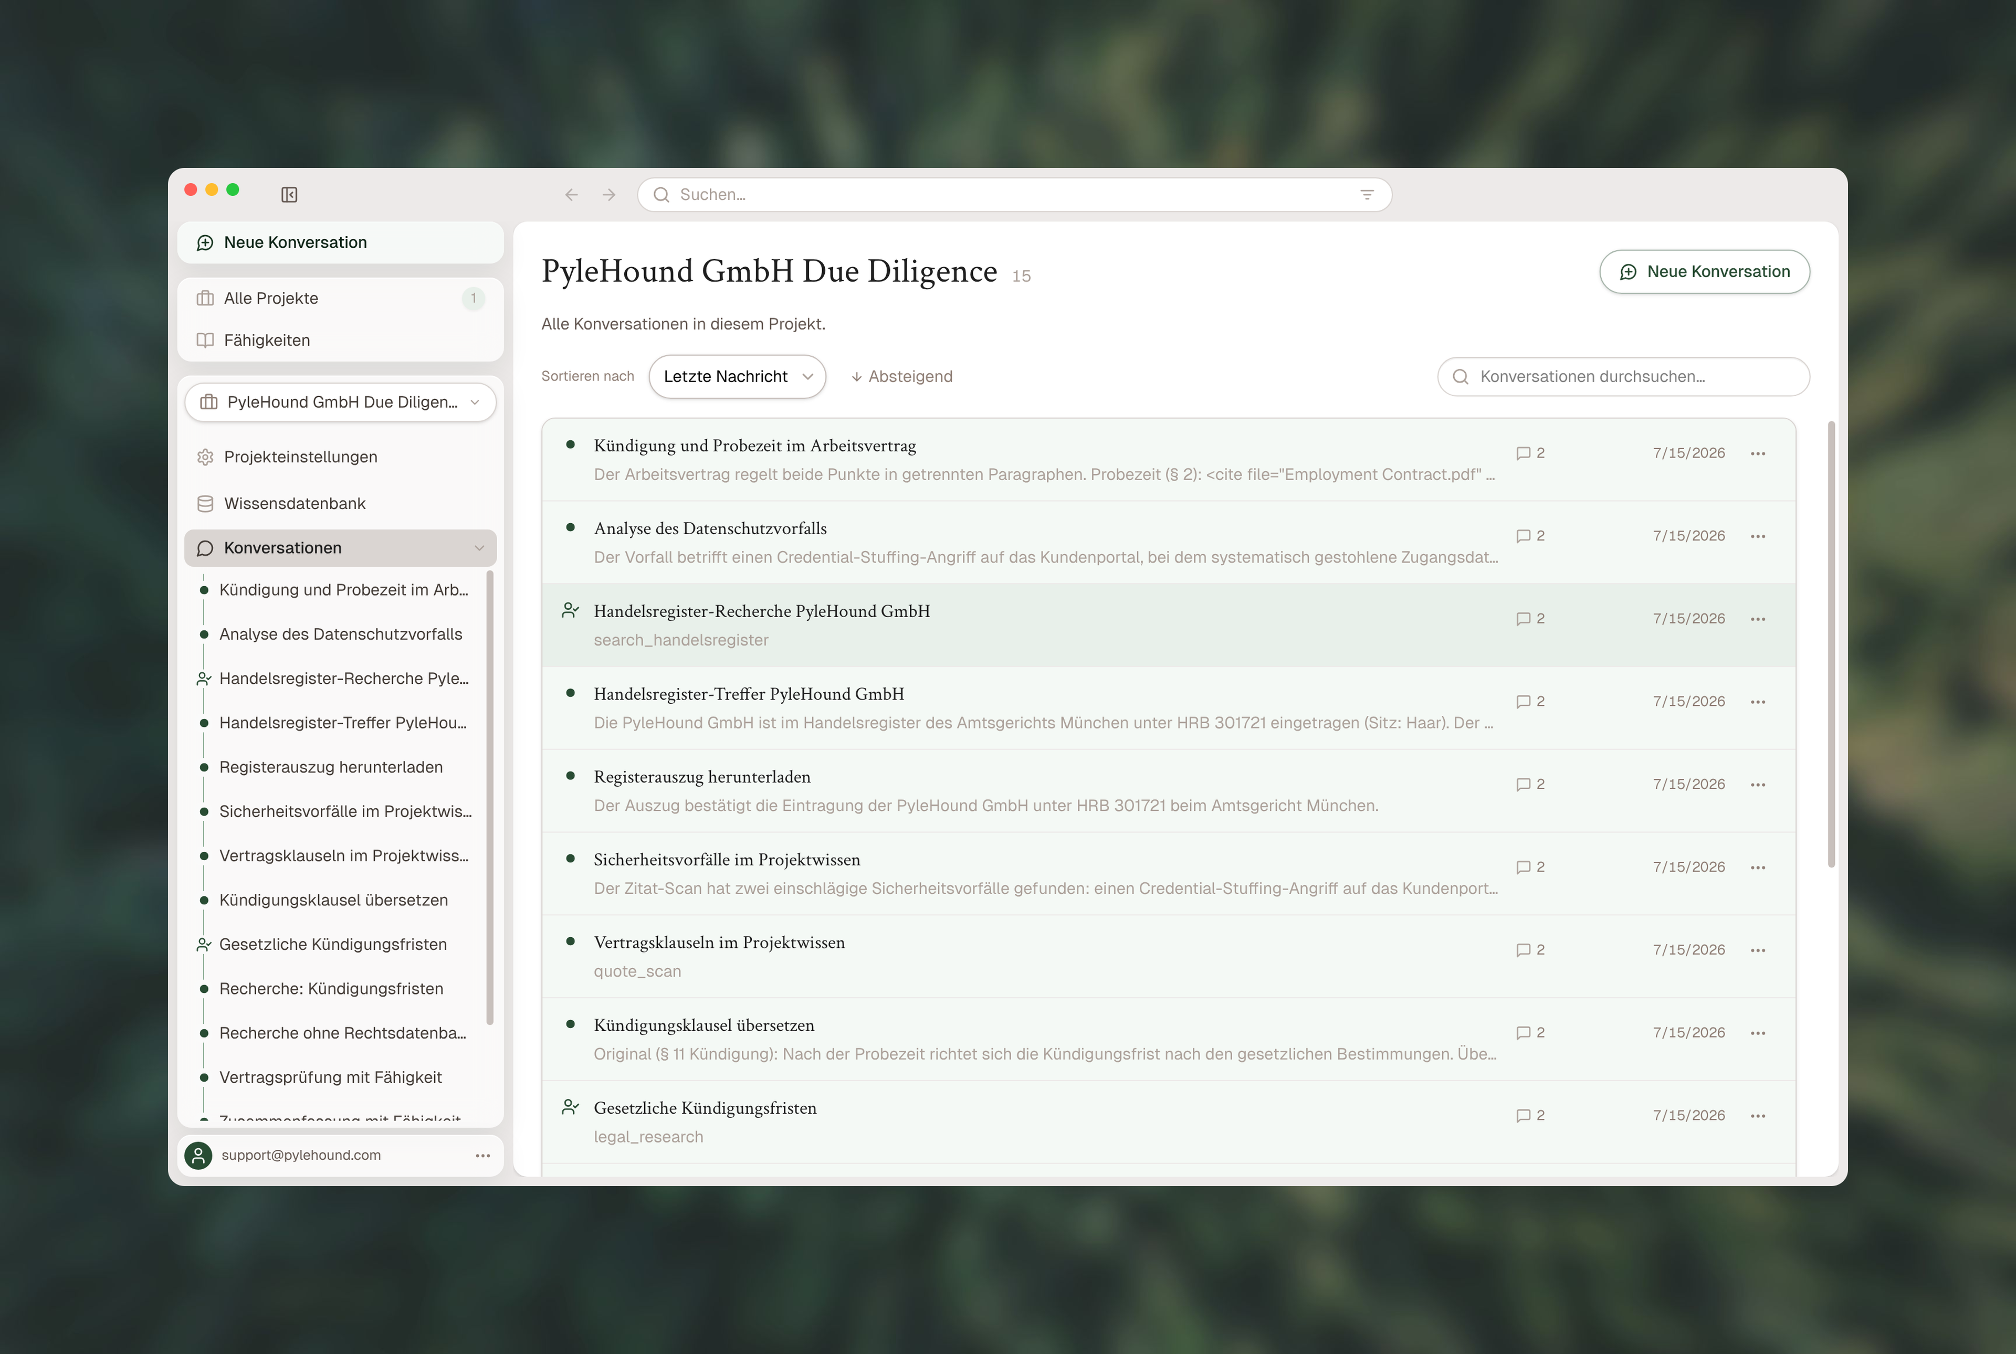Open Kündigung und Probezeit im Arbeitsvertrag conversation
The height and width of the screenshot is (1354, 2016).
(x=1169, y=459)
